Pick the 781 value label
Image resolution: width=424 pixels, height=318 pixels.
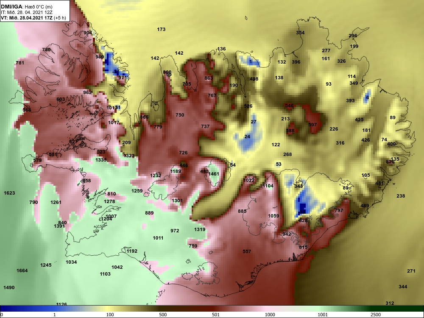pyautogui.click(x=20, y=63)
